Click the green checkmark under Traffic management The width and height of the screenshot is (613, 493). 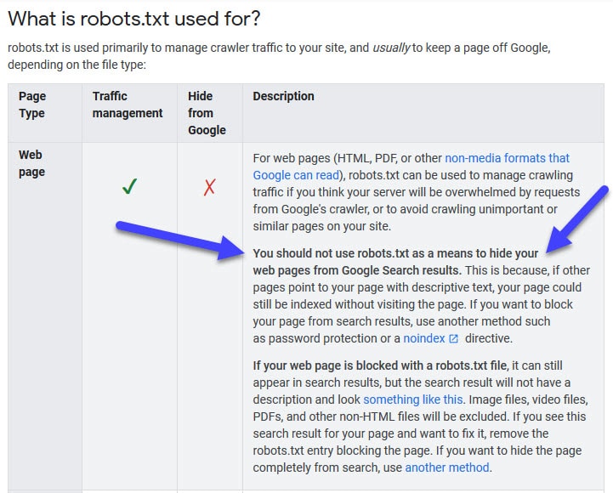click(x=129, y=186)
